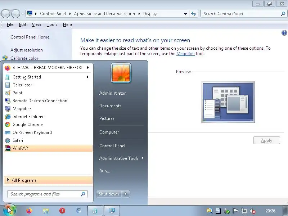Expand arrow after Appearance and Personalization breadcrumb
This screenshot has height=216, width=288.
(x=139, y=14)
